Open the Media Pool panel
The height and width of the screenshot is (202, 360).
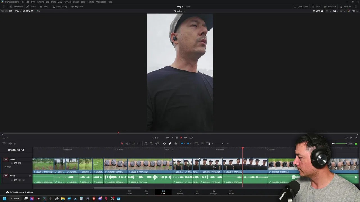point(16,6)
